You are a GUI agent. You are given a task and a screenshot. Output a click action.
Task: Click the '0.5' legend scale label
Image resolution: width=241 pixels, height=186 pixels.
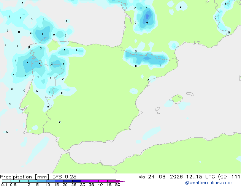(x=13, y=184)
